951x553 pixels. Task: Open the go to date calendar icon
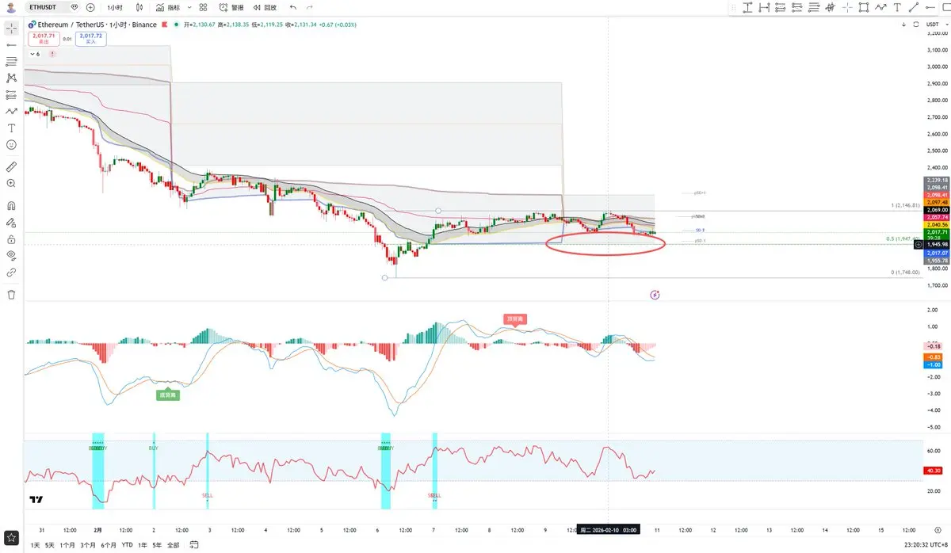point(195,545)
